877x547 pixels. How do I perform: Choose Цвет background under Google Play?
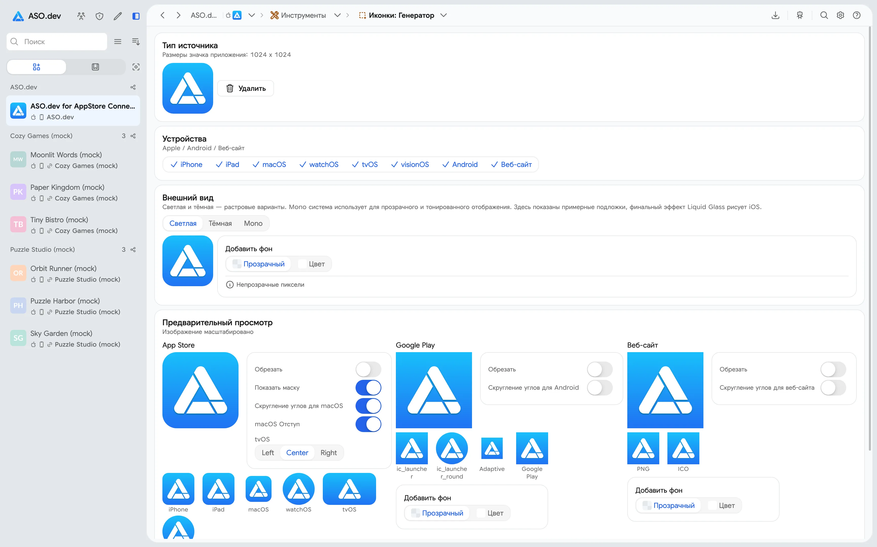pyautogui.click(x=490, y=513)
